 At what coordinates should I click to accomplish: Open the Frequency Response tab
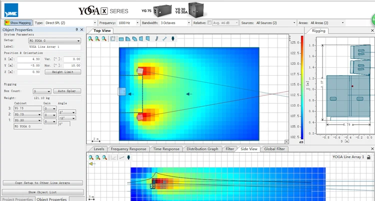click(128, 149)
